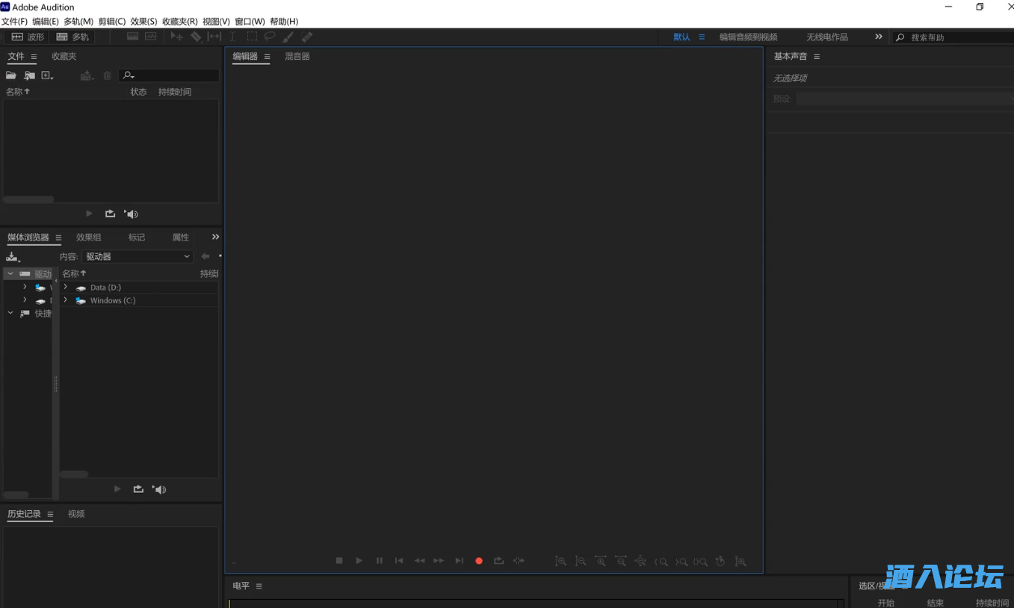Expand the Data (D:) drive
Viewport: 1014px width, 608px height.
click(66, 287)
